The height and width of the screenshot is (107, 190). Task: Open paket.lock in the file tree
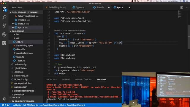pyautogui.click(x=19, y=95)
